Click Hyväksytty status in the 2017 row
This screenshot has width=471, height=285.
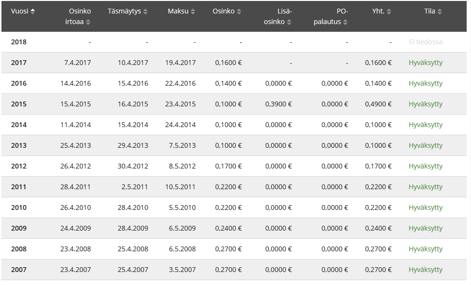point(425,63)
